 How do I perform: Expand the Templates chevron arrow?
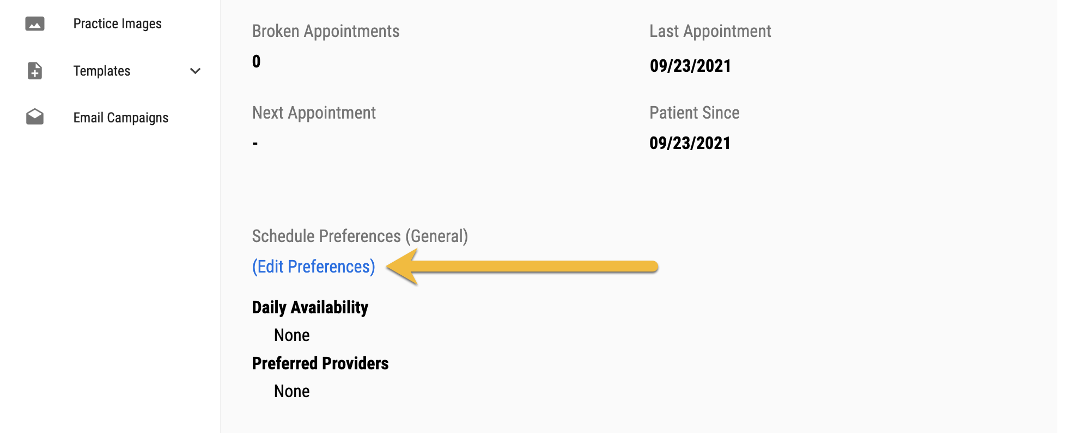point(195,71)
